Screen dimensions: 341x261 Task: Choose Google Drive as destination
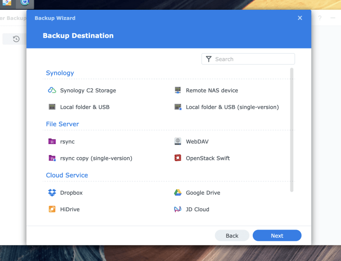tap(203, 192)
